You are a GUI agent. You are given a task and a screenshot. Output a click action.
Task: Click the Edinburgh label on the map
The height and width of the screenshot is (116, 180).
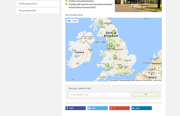(x=108, y=23)
